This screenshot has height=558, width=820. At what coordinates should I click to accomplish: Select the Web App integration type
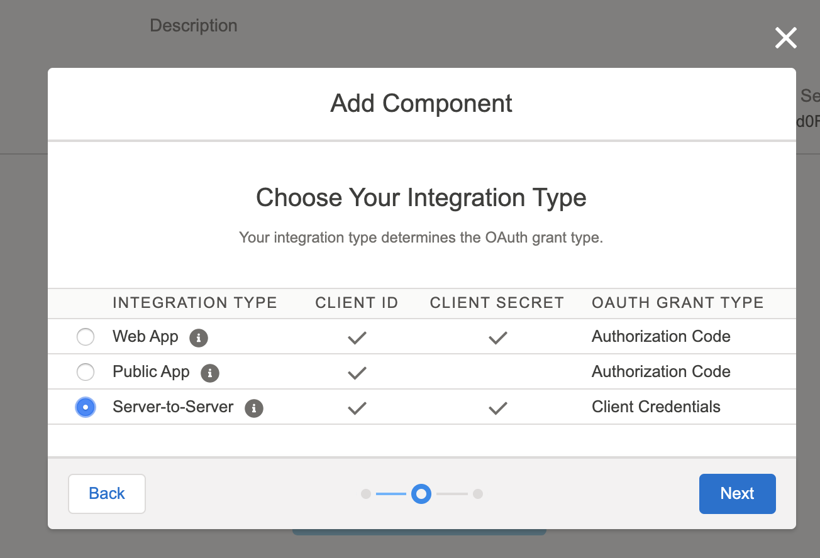click(86, 337)
